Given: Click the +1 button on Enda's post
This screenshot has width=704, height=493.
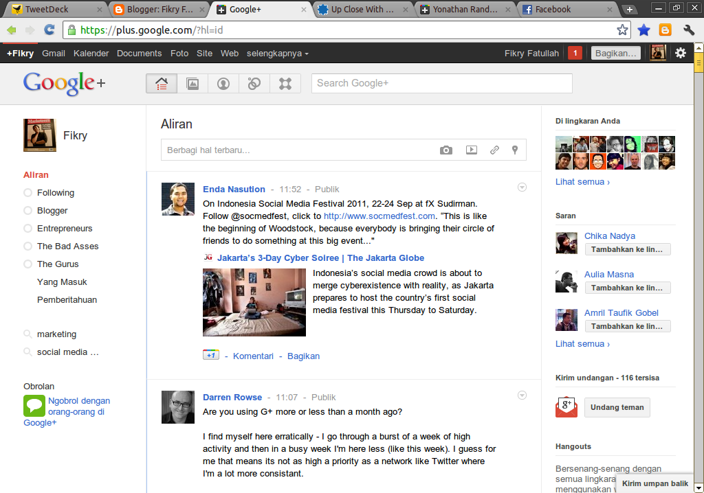Looking at the screenshot, I should pos(211,355).
